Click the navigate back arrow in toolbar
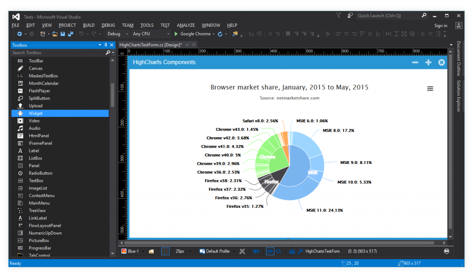 [19, 34]
